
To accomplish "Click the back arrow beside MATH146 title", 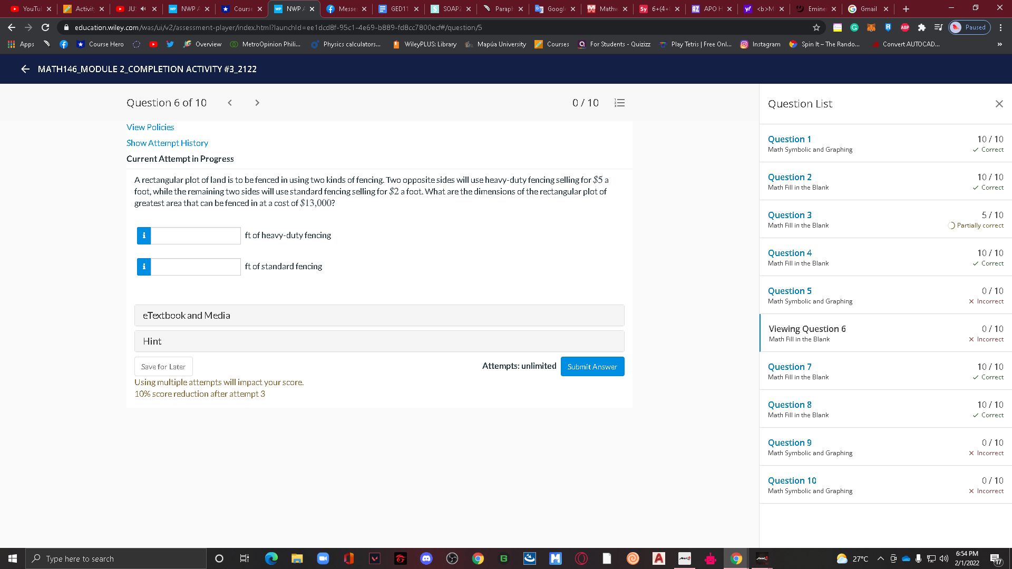I will pos(25,69).
